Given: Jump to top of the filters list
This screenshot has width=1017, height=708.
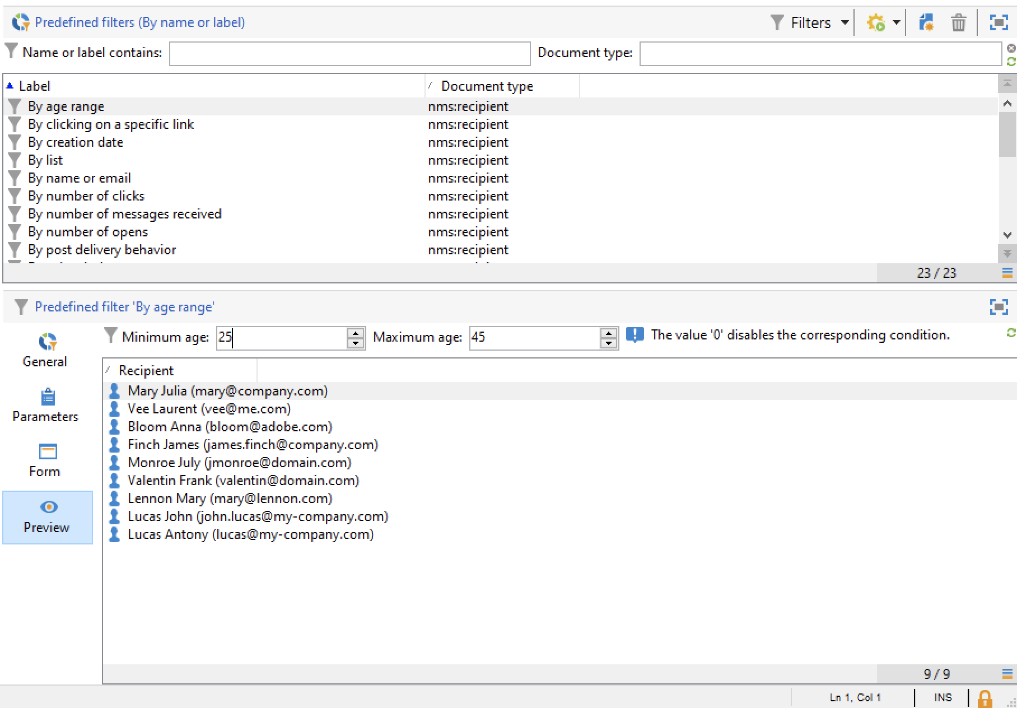Looking at the screenshot, I should (x=1007, y=84).
